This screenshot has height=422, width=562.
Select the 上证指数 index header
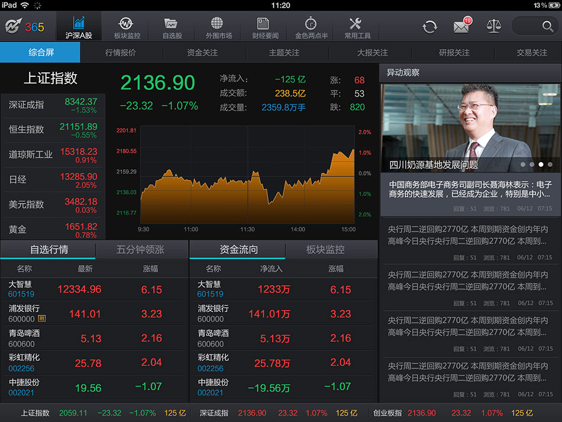click(50, 78)
